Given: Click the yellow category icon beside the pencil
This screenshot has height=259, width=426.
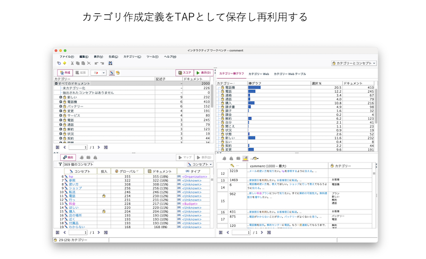Looking at the screenshot, I should coord(118,73).
